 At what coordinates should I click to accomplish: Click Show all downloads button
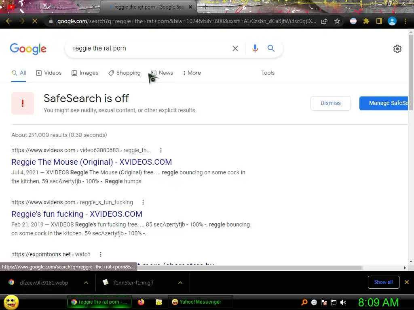(383, 282)
